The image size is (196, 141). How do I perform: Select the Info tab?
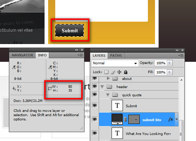[42, 55]
